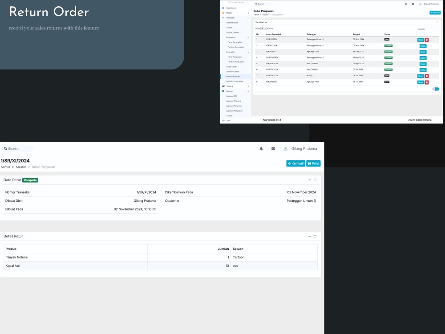Click the notification bell in the detail page header
Viewport: 445px width, 334px height.
point(261,149)
